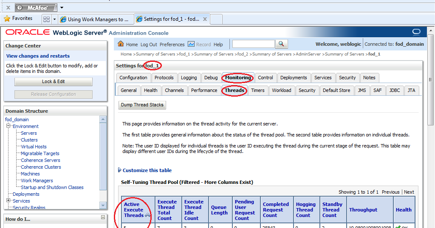Image resolution: width=435 pixels, height=228 pixels.
Task: Switch to the JDBC subtab
Action: point(395,91)
